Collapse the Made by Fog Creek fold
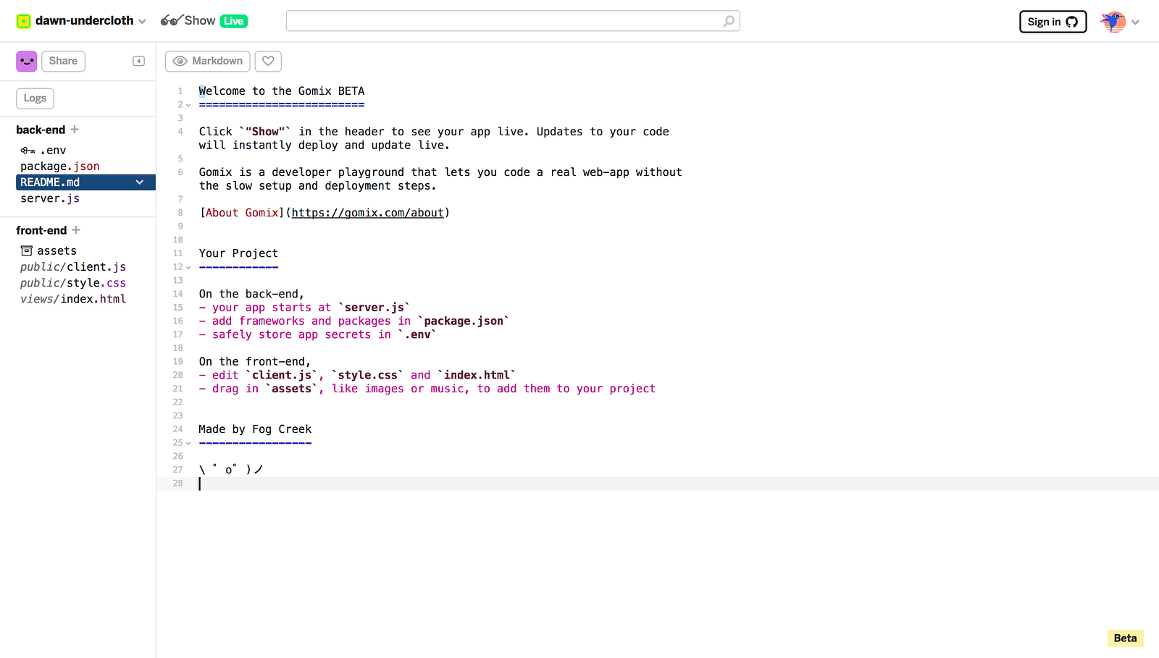The width and height of the screenshot is (1159, 658). tap(188, 443)
